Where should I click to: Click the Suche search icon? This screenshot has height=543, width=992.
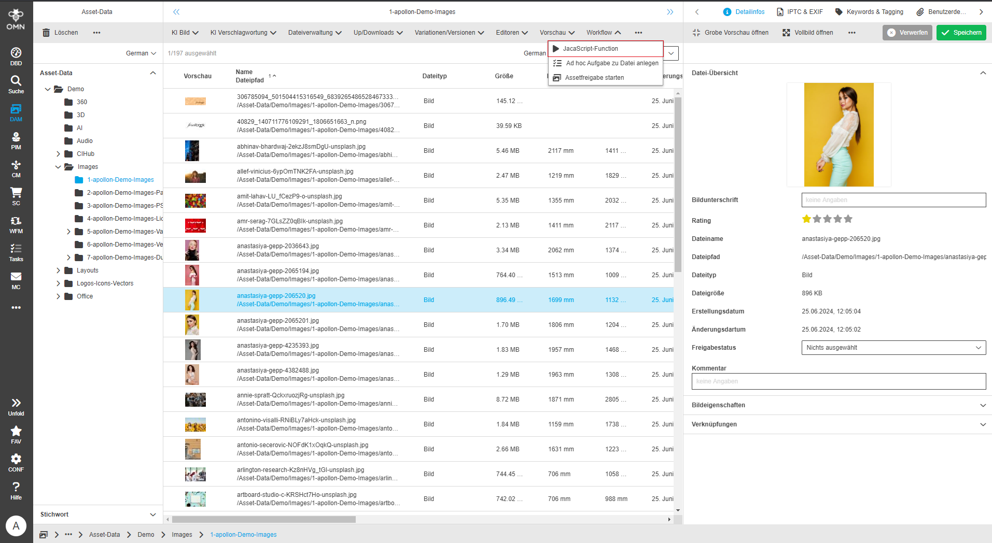click(x=16, y=84)
